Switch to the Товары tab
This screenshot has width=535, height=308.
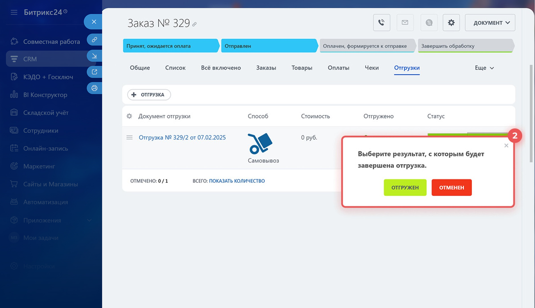tap(302, 68)
